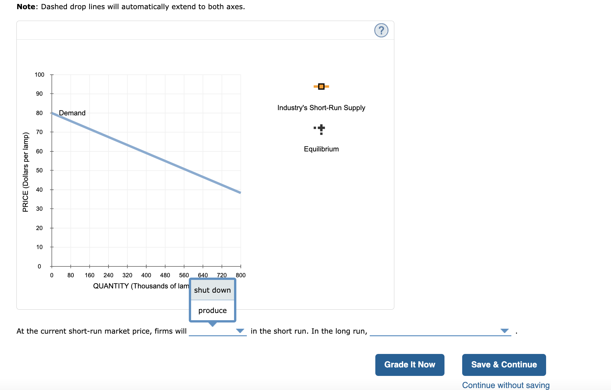
Task: Click the Equilibrium text label
Action: (x=321, y=149)
